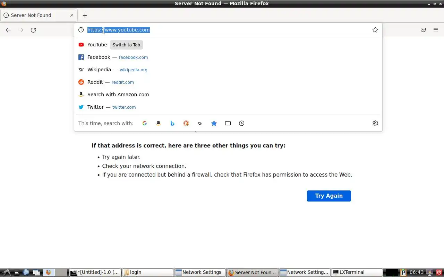Image resolution: width=444 pixels, height=277 pixels.
Task: Open the taskbar start menu icon
Action: [x=6, y=272]
